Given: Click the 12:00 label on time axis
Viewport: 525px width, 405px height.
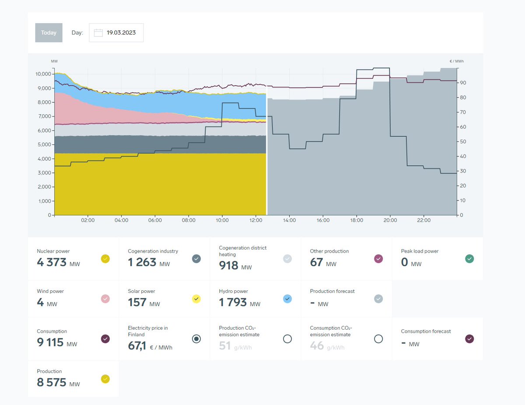Looking at the screenshot, I should (256, 220).
